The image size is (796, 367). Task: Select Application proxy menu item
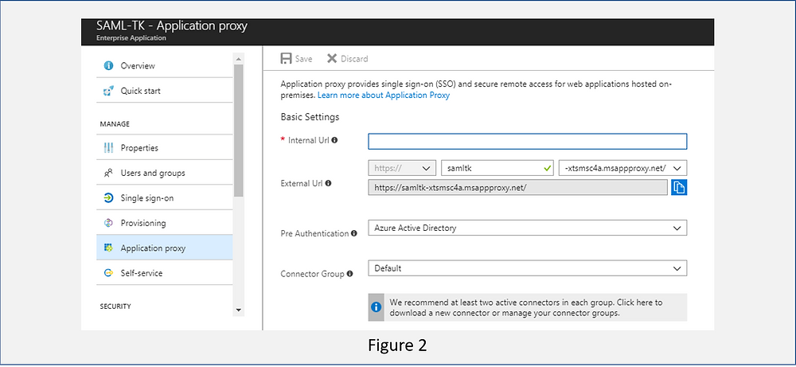pos(165,248)
